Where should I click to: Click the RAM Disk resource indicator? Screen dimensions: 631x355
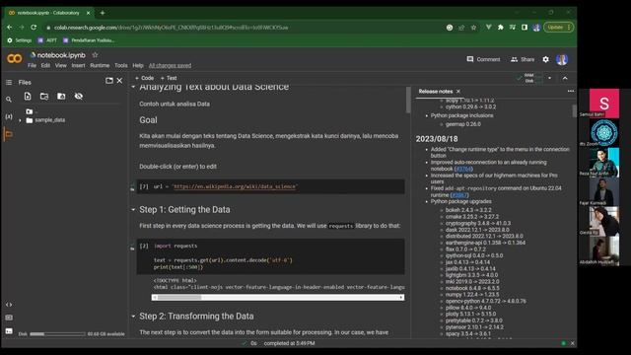tap(529, 78)
